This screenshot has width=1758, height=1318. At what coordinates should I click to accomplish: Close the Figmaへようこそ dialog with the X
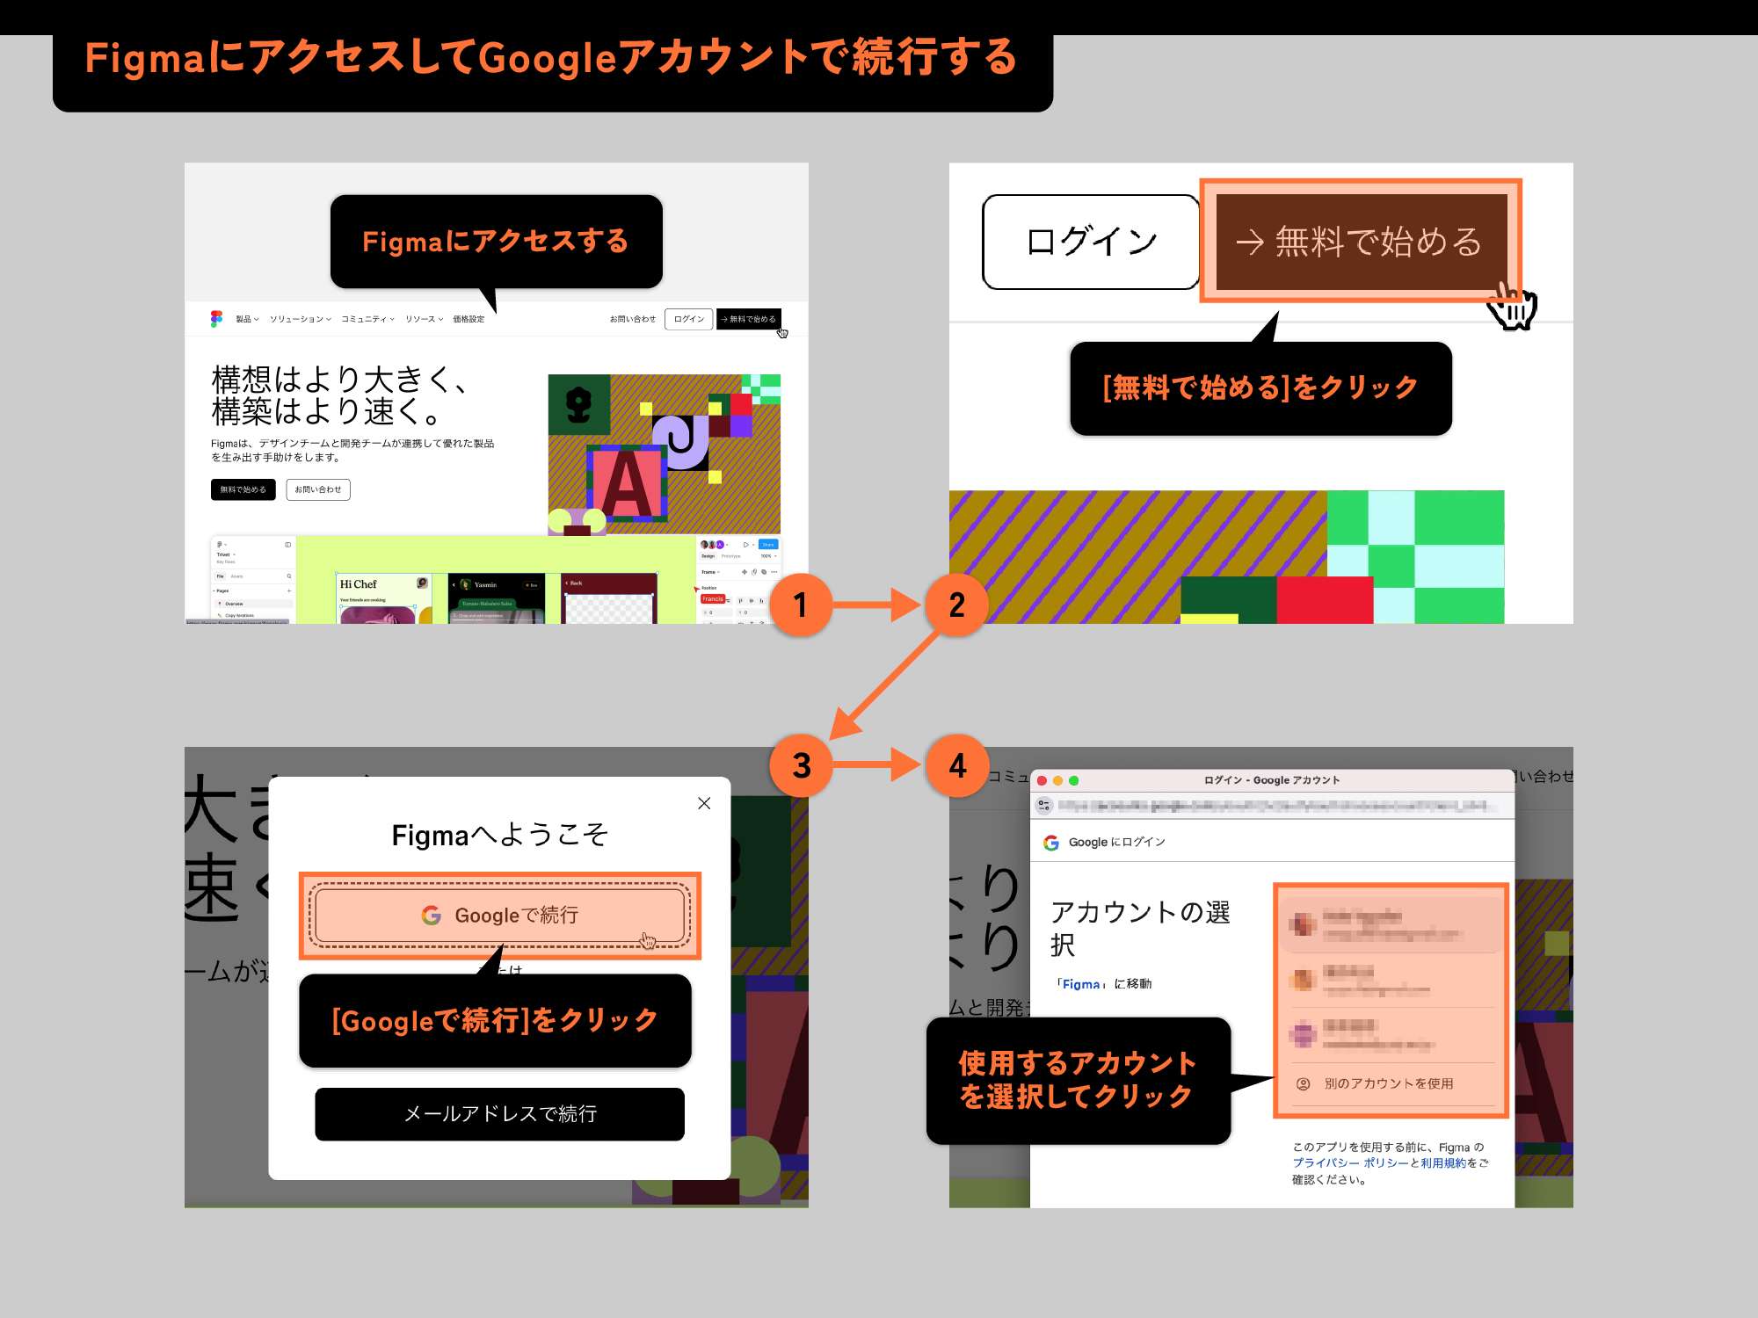(x=704, y=803)
